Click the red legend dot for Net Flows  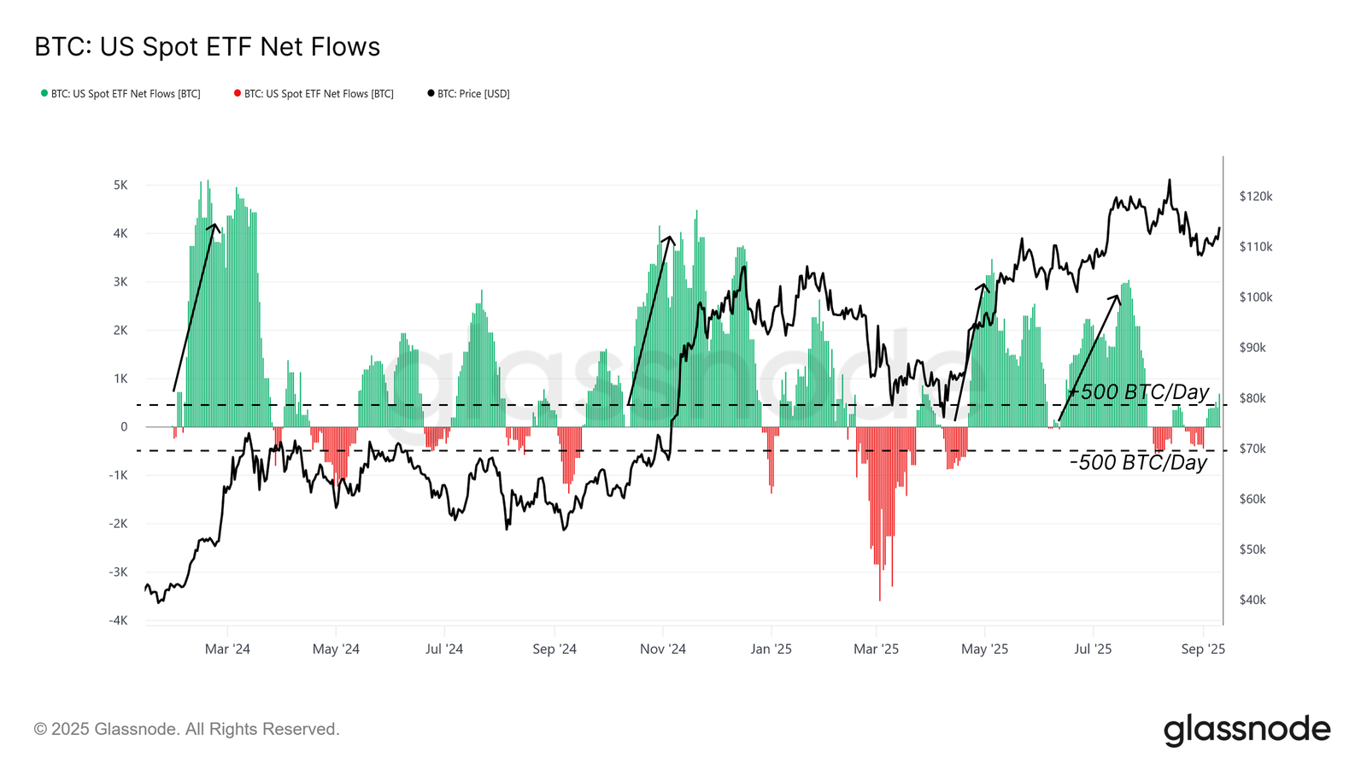238,93
